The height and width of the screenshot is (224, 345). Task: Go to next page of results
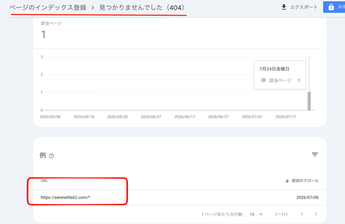(316, 214)
